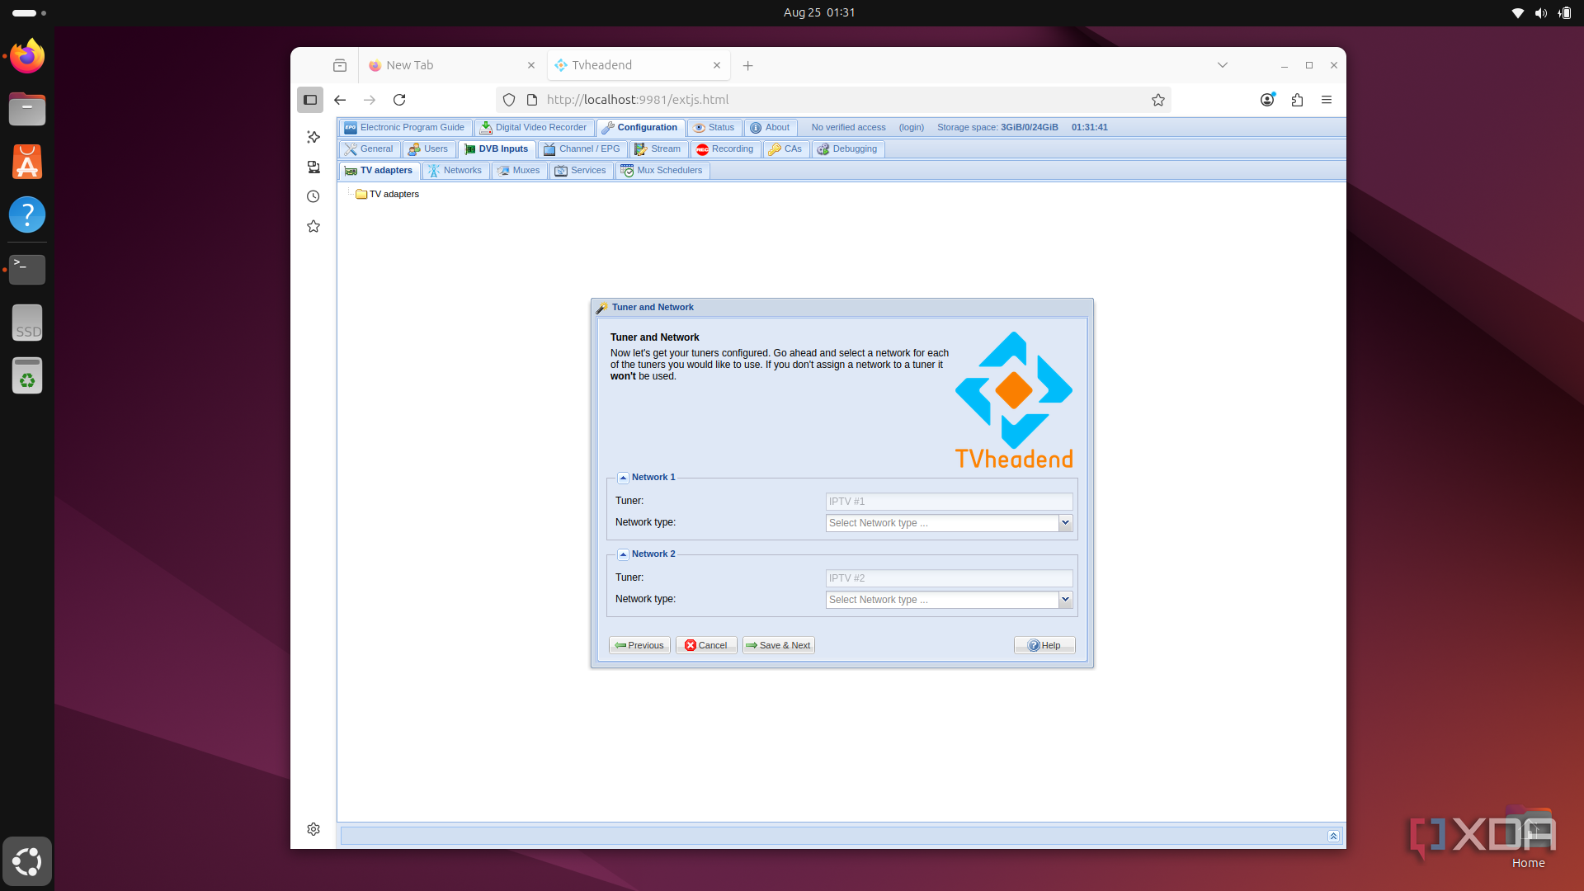This screenshot has height=891, width=1584.
Task: Reload the Tvheadend page
Action: pyautogui.click(x=399, y=100)
